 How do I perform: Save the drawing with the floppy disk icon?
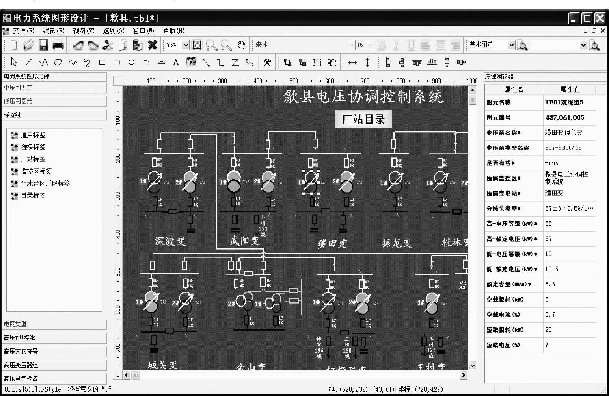43,45
